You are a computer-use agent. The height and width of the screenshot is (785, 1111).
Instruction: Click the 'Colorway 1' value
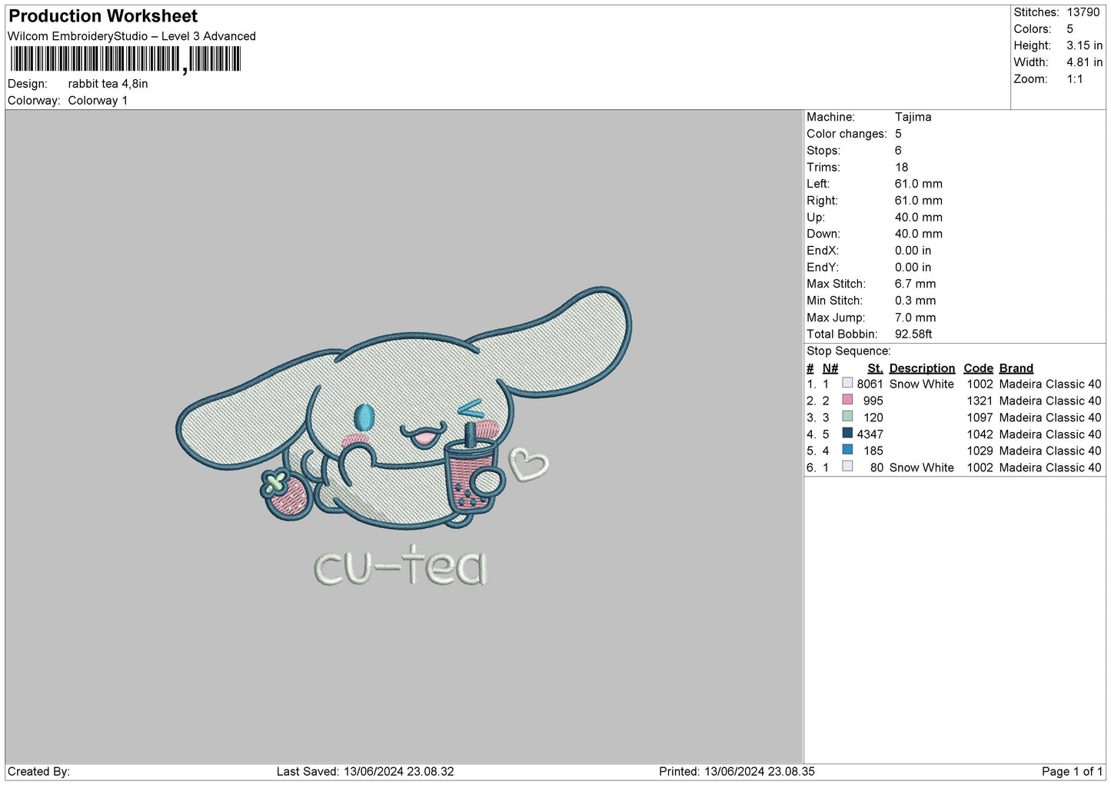[x=98, y=101]
